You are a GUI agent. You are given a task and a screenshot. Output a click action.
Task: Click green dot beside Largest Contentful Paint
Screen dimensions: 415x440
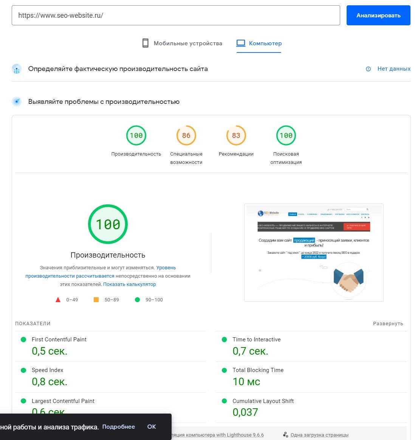(x=23, y=401)
